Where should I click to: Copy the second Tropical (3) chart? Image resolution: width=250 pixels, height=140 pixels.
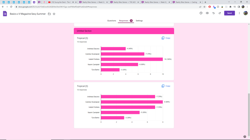[x=166, y=86]
